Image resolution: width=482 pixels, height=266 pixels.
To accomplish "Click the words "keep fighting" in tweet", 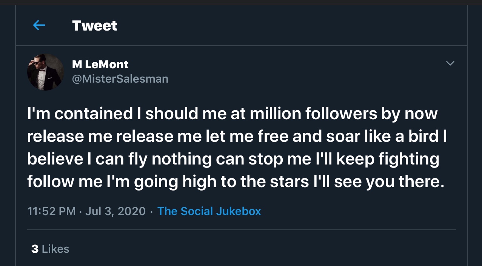I will 387,159.
